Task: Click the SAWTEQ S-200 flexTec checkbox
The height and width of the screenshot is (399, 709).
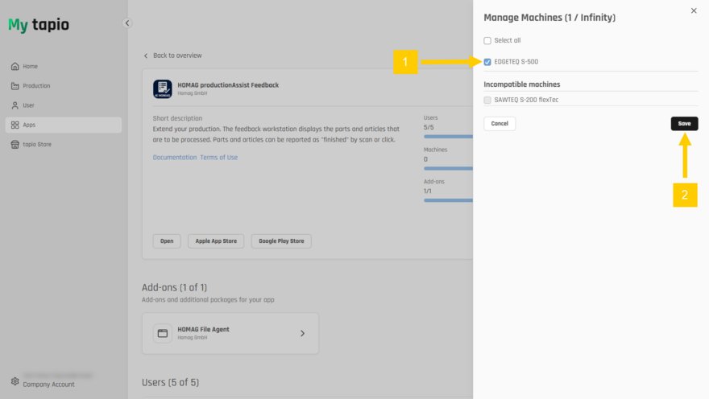Action: point(487,100)
